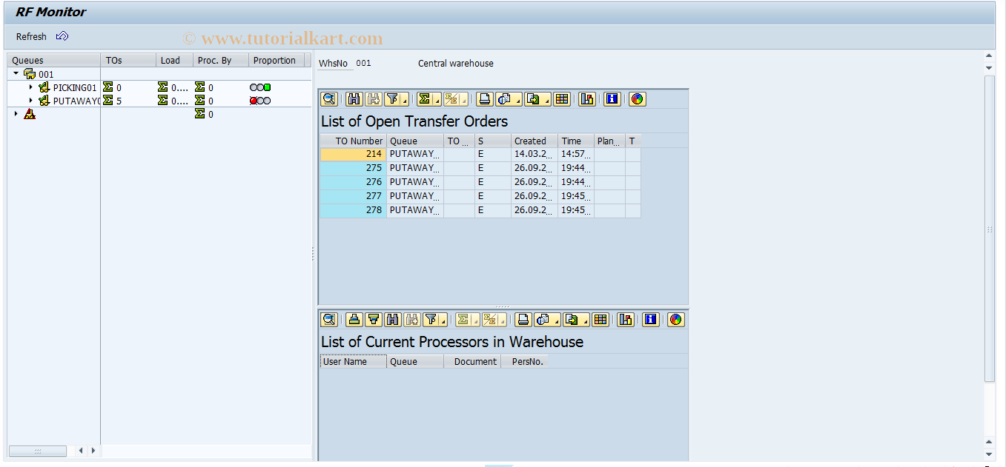The width and height of the screenshot is (1006, 467).
Task: Sort descending in Current Processors toolbar
Action: (374, 320)
